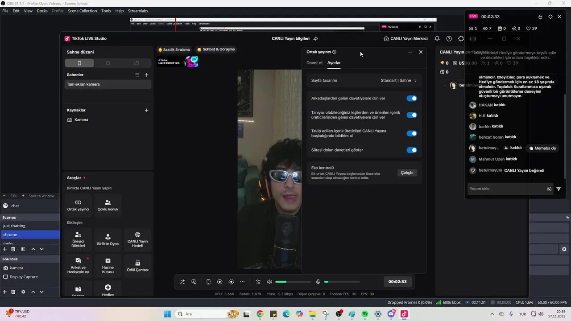Open scene filters icon in OBS Scenes panel
The width and height of the screenshot is (571, 321).
click(x=23, y=249)
